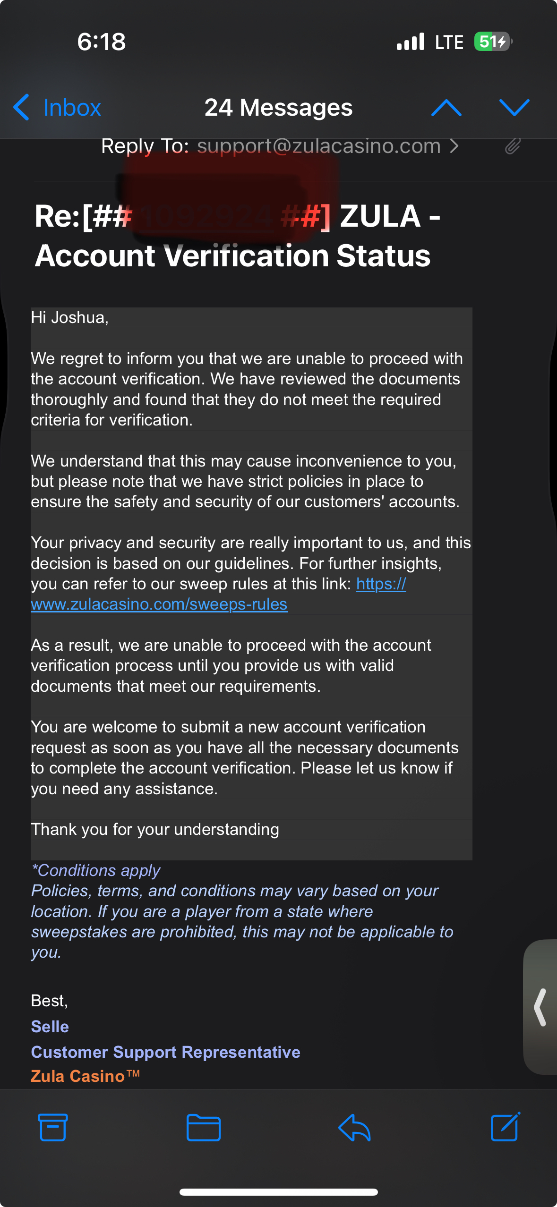The image size is (557, 1207).
Task: Tap the Selle signature name
Action: click(50, 1027)
